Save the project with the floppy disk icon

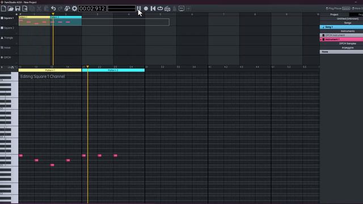tap(18, 8)
